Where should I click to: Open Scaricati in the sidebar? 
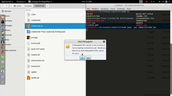click(x=8, y=35)
